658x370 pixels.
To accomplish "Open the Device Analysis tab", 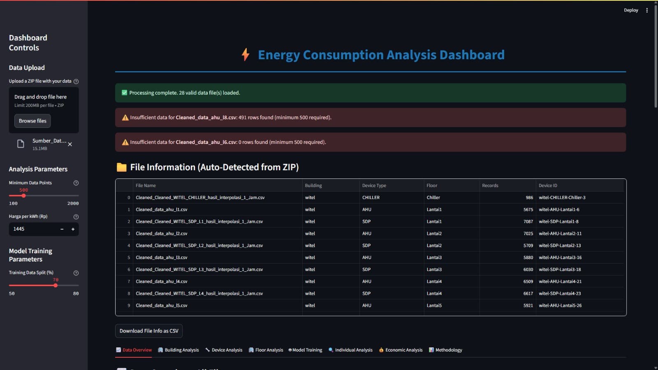I will tap(224, 350).
